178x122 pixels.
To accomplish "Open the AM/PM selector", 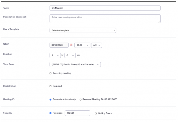I will click(97, 45).
